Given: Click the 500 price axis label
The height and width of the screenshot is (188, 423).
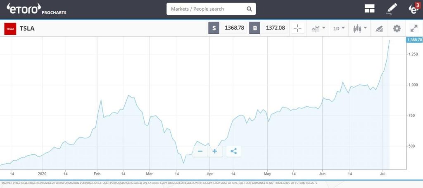Looking at the screenshot, I should coord(412,146).
